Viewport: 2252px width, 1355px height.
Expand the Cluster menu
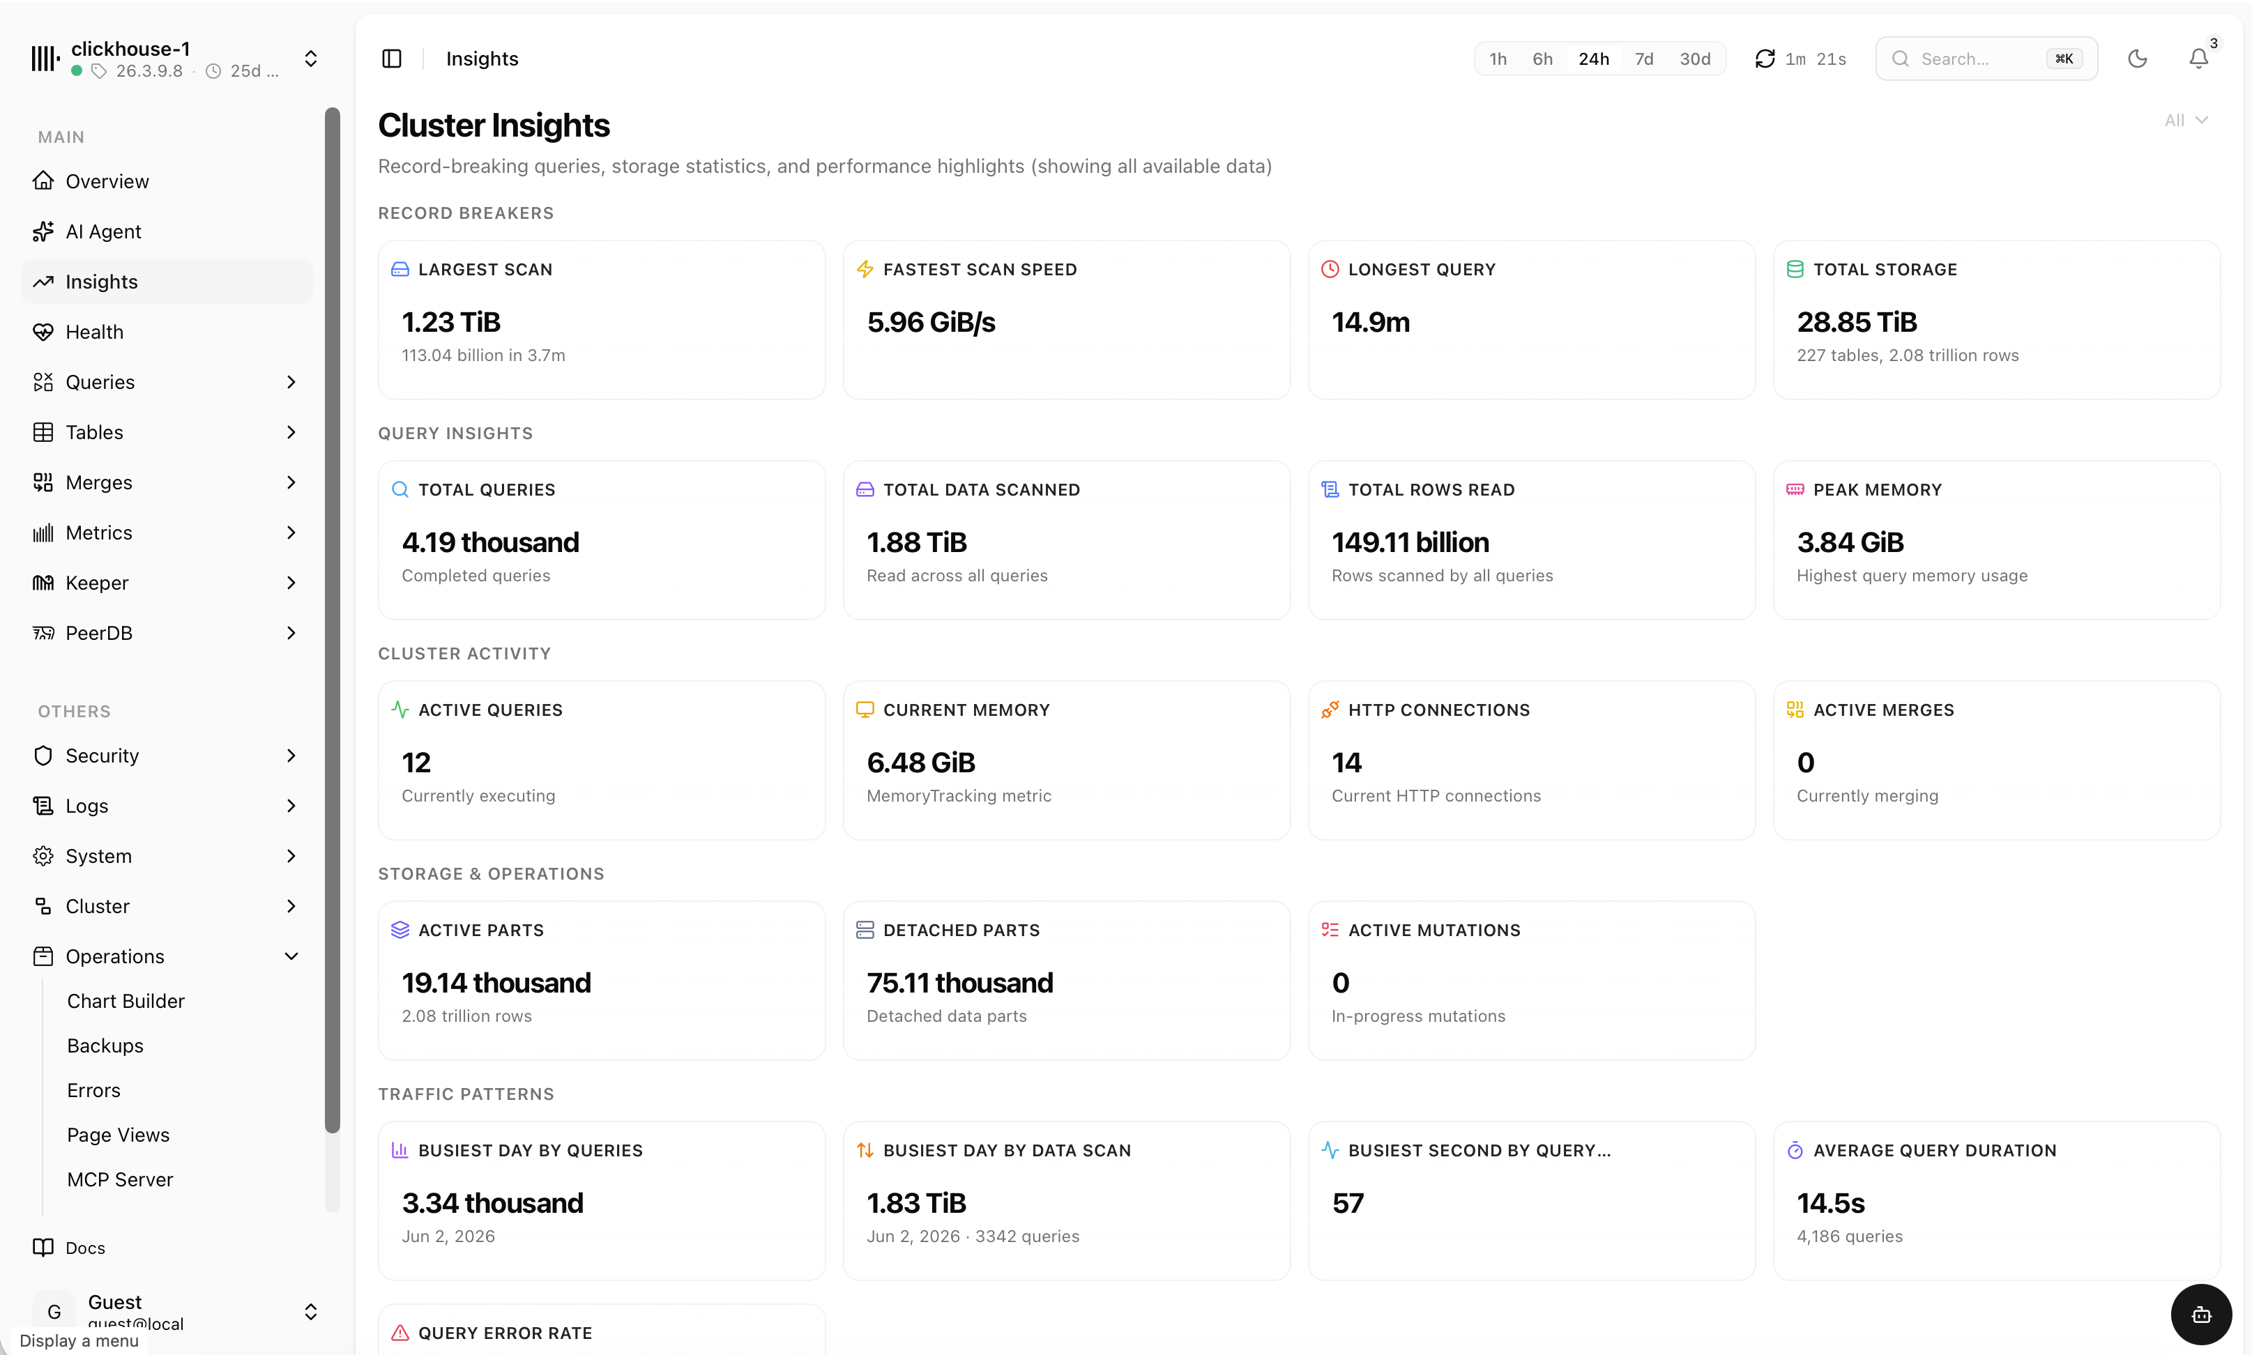167,905
